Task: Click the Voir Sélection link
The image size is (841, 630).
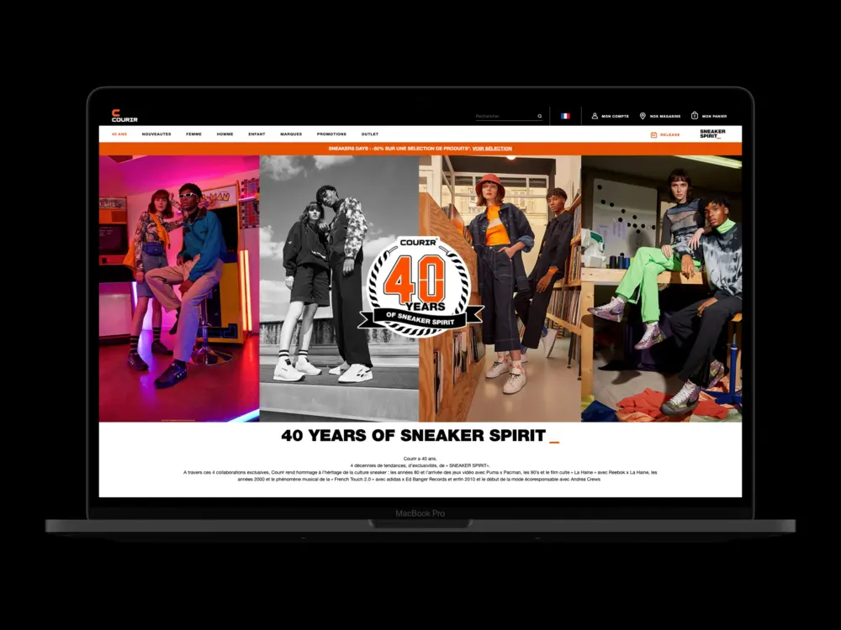Action: point(492,149)
